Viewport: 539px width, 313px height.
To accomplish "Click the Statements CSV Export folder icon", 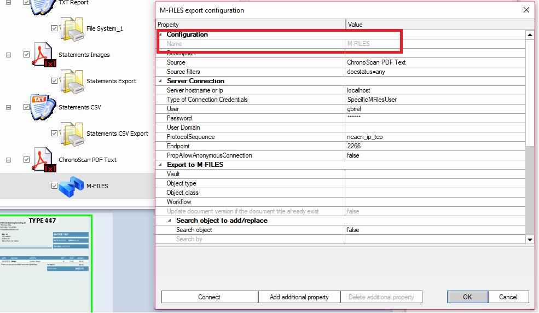I will (x=71, y=134).
